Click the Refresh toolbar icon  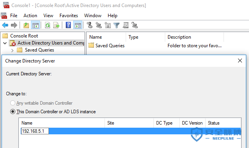click(x=47, y=25)
